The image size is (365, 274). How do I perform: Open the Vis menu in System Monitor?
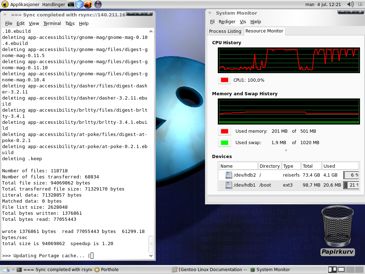pyautogui.click(x=243, y=22)
